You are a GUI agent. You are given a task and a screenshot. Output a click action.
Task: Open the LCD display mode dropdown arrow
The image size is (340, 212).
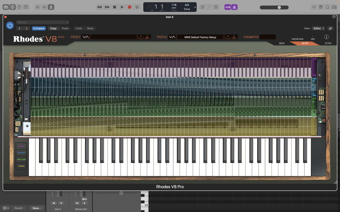point(195,7)
